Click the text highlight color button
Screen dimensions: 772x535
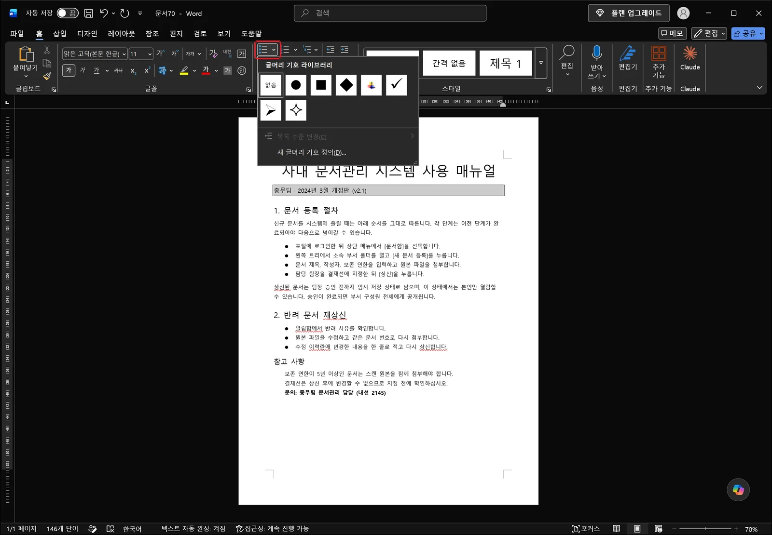[184, 70]
